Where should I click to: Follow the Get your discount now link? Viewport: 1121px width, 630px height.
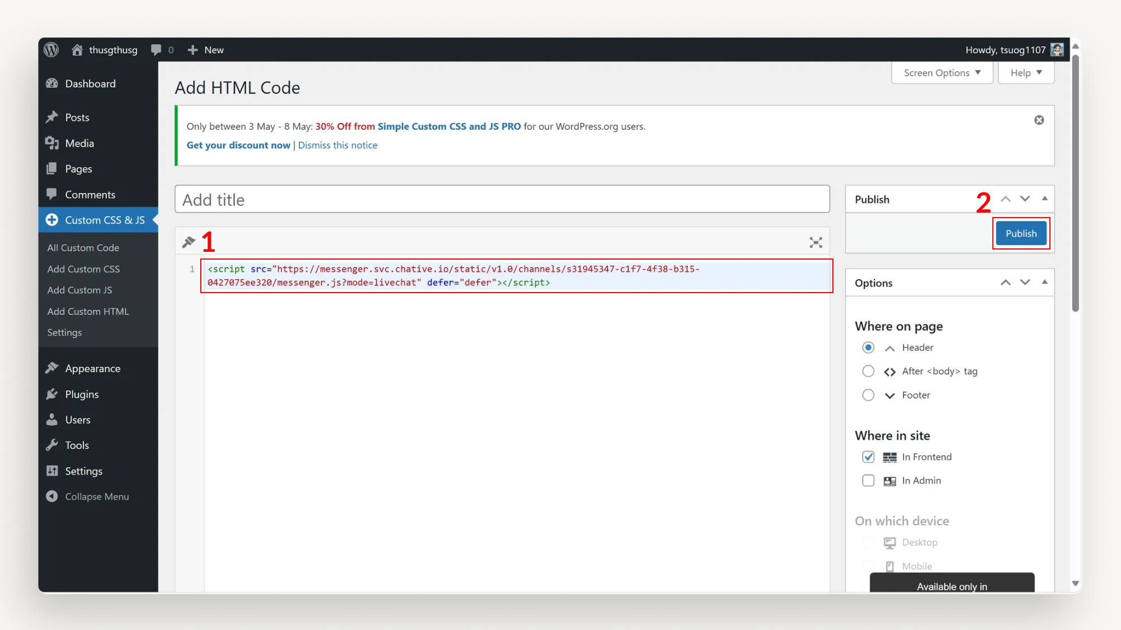238,145
